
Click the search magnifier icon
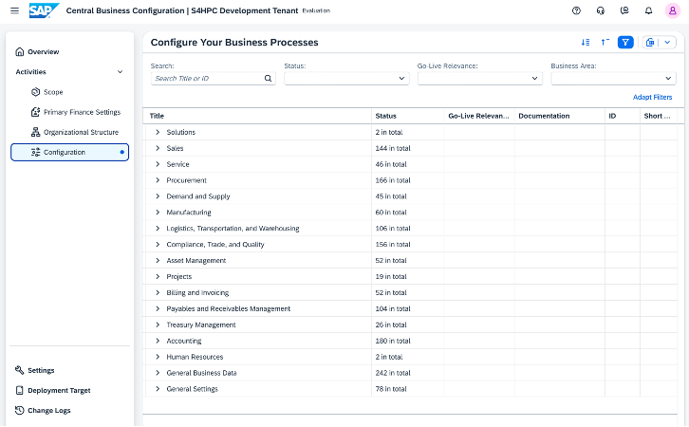[x=268, y=78]
